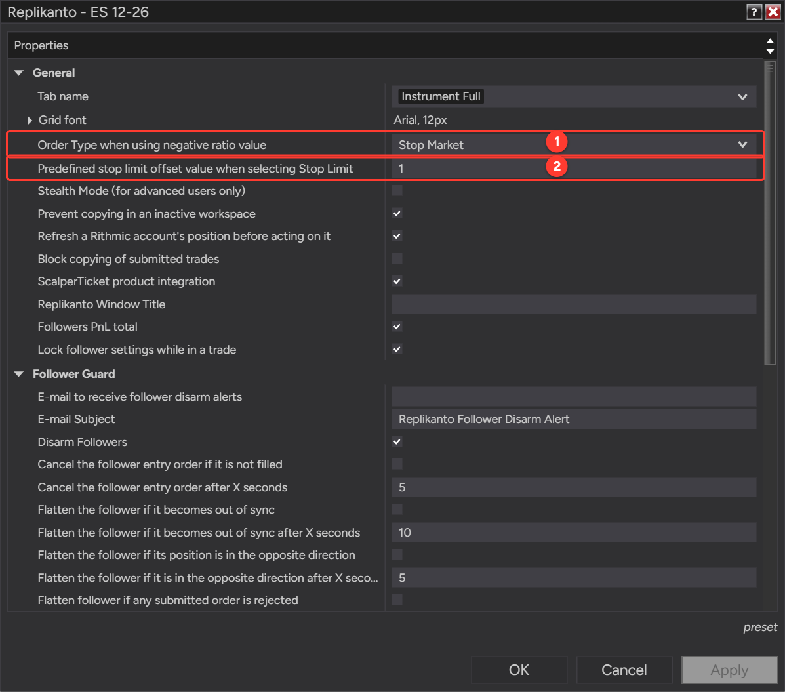Toggle Refresh a Rithmic account's position checkbox
Image resolution: width=785 pixels, height=692 pixels.
397,236
